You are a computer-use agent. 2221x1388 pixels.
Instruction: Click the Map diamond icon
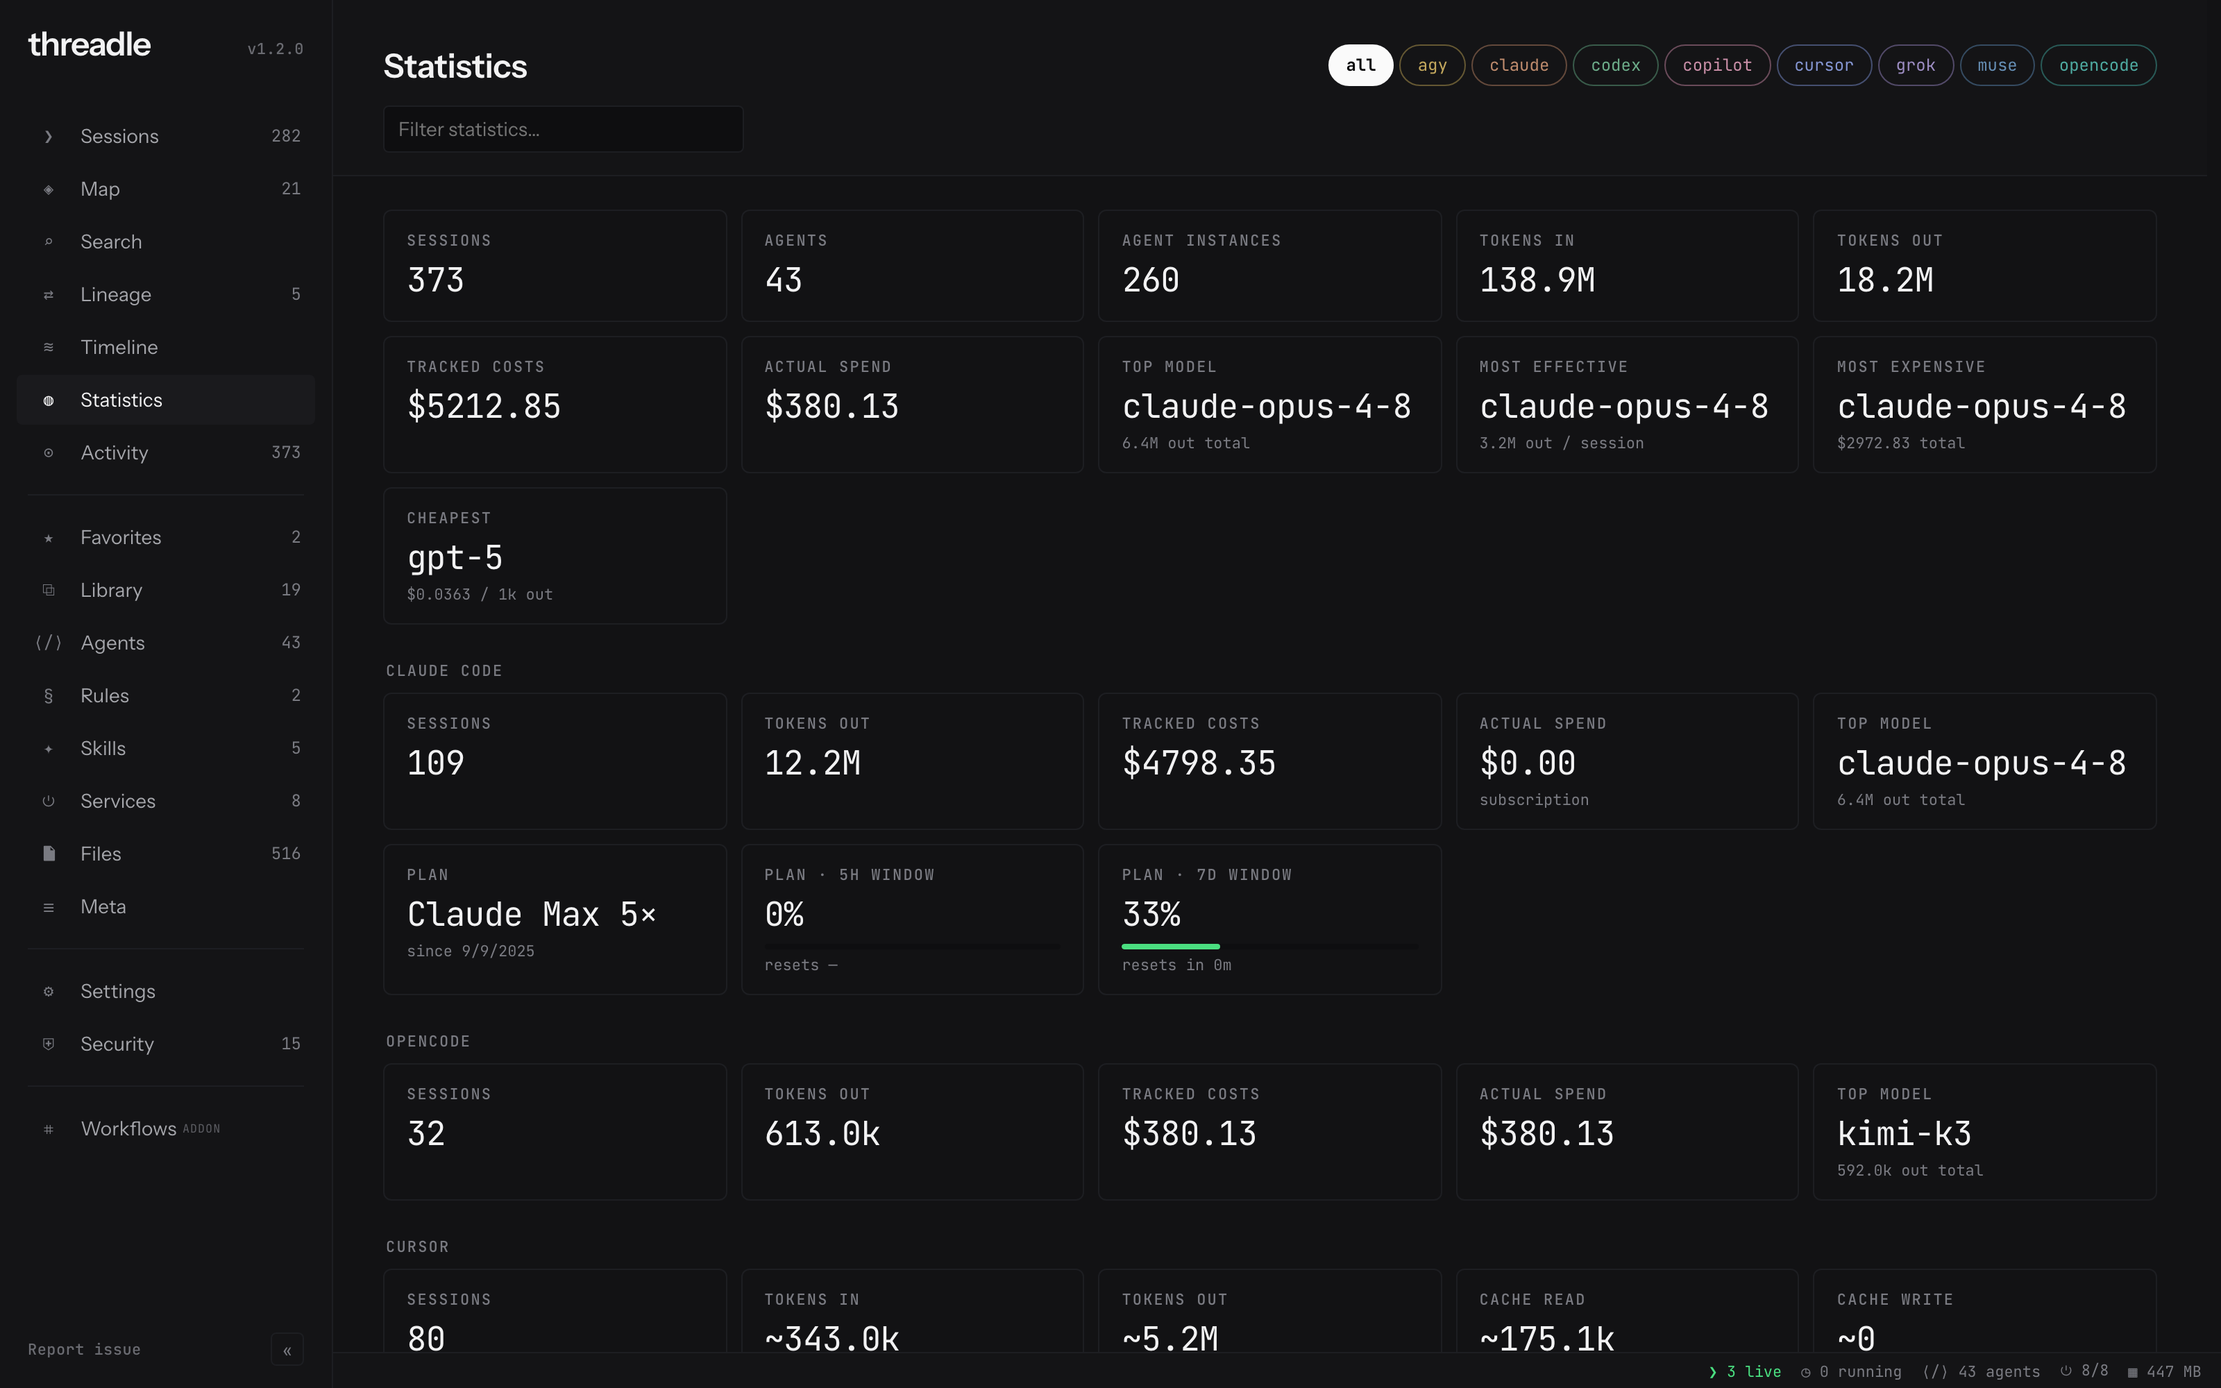pos(49,189)
